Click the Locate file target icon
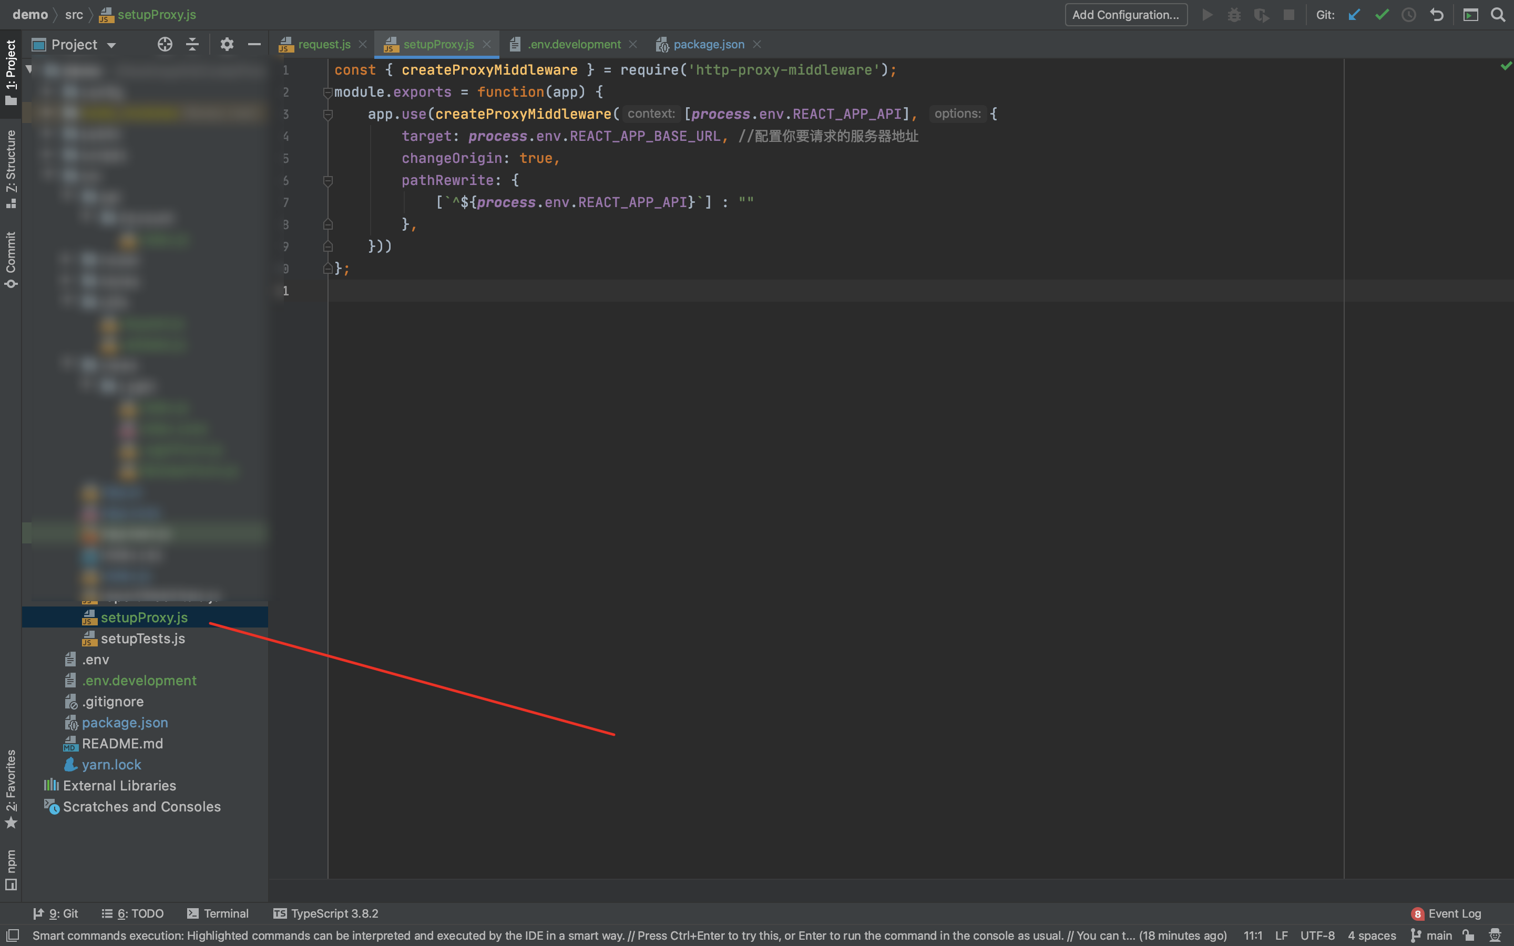The width and height of the screenshot is (1514, 946). point(165,45)
